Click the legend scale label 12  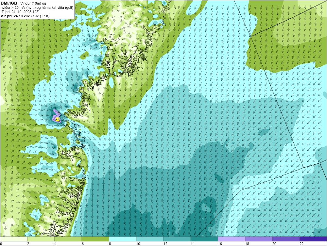pyautogui.click(x=165, y=244)
